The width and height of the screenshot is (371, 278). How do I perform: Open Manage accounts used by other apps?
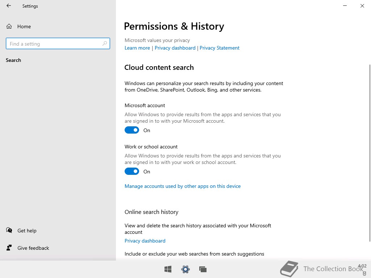point(183,186)
